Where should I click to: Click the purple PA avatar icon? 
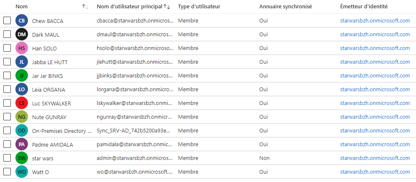coord(22,145)
